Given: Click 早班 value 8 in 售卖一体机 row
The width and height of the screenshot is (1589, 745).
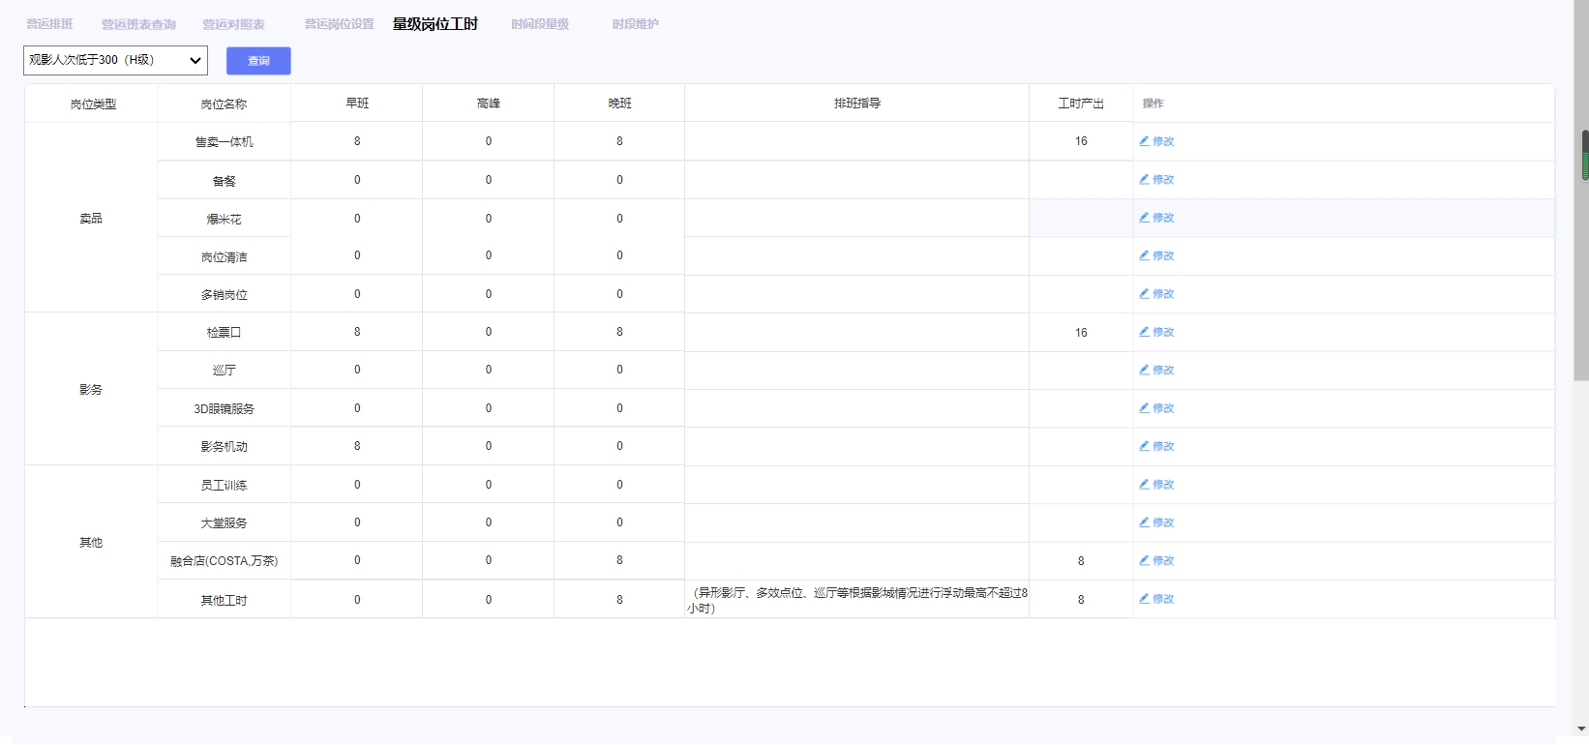Looking at the screenshot, I should (357, 141).
